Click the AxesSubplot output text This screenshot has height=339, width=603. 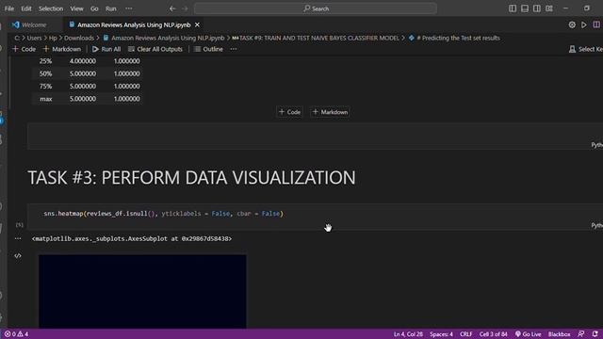point(132,238)
